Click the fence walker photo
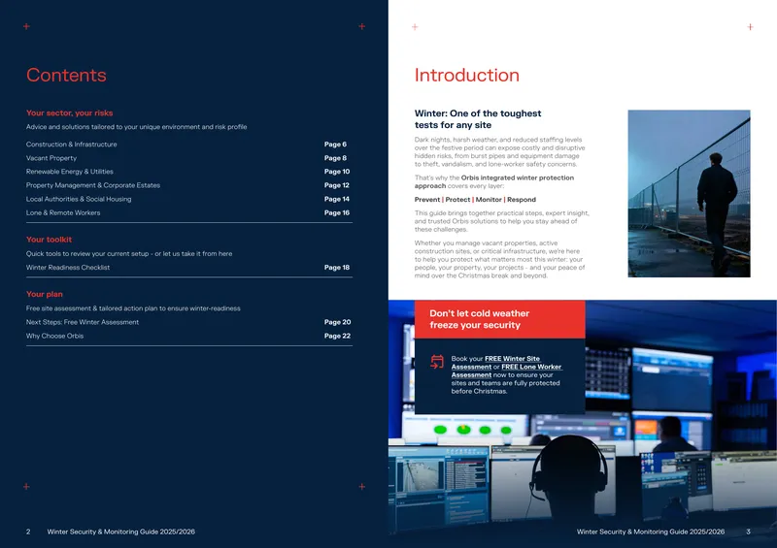777x548 pixels. 689,194
